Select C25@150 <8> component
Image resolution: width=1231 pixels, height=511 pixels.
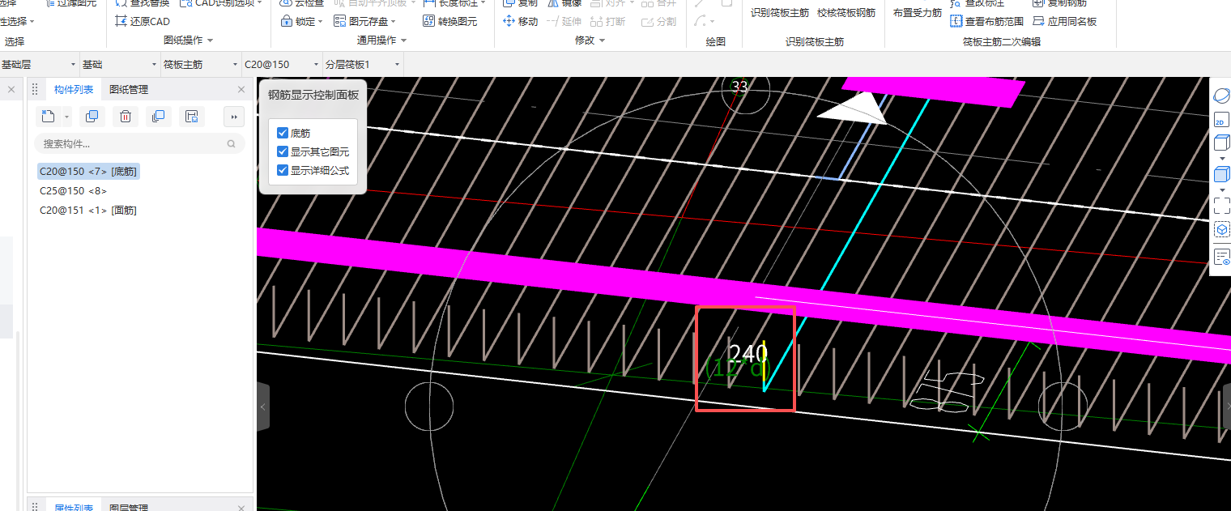point(73,190)
